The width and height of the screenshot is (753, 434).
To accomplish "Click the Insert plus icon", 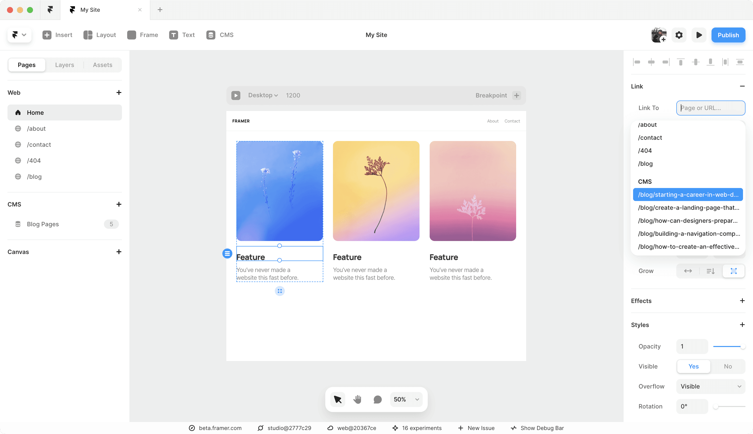I will pos(47,35).
